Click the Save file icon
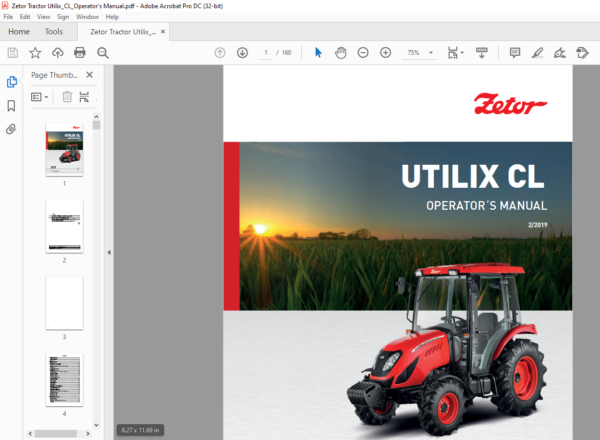The width and height of the screenshot is (600, 440). [x=13, y=53]
